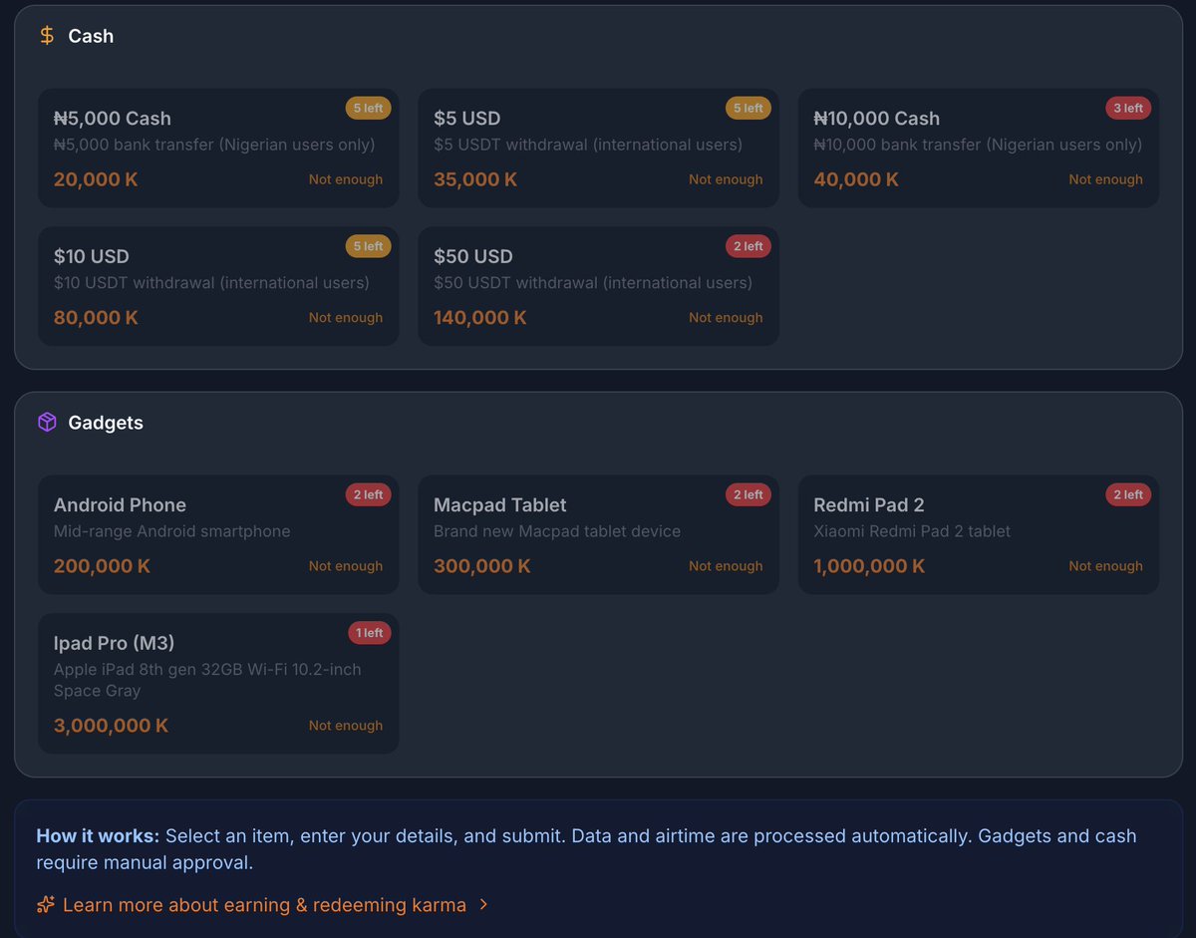The image size is (1196, 938).
Task: Click the Gadgets section heading
Action: (x=106, y=423)
